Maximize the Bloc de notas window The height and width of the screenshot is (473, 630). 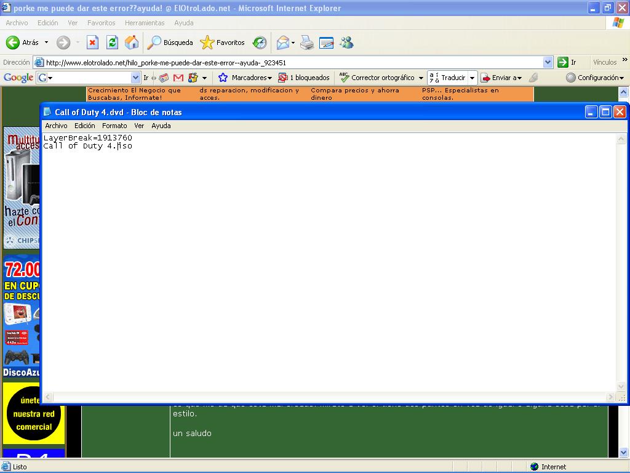click(605, 112)
